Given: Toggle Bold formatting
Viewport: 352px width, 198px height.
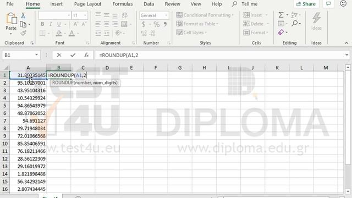Looking at the screenshot, I should pyautogui.click(x=42, y=24).
